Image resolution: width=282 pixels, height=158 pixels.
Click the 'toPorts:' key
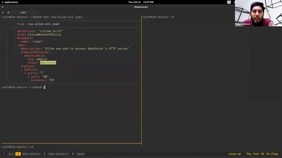pos(31,70)
